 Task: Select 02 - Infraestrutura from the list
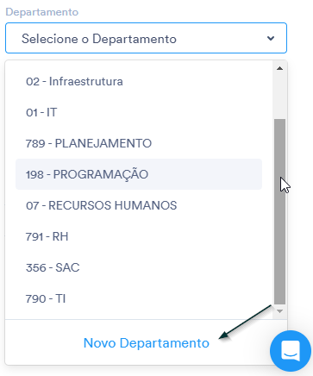[139, 81]
